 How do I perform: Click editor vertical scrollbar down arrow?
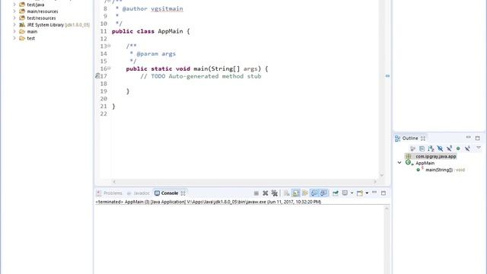pos(382,176)
